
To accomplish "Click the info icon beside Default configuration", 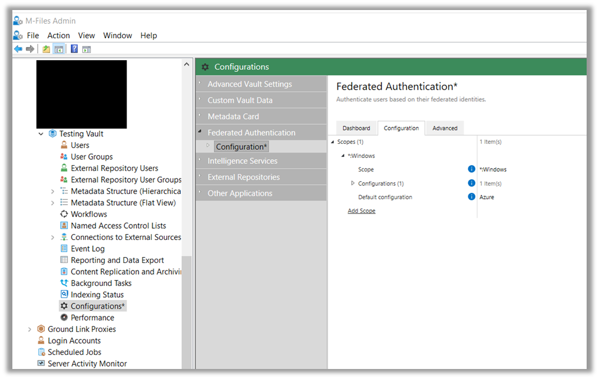I will tap(471, 197).
